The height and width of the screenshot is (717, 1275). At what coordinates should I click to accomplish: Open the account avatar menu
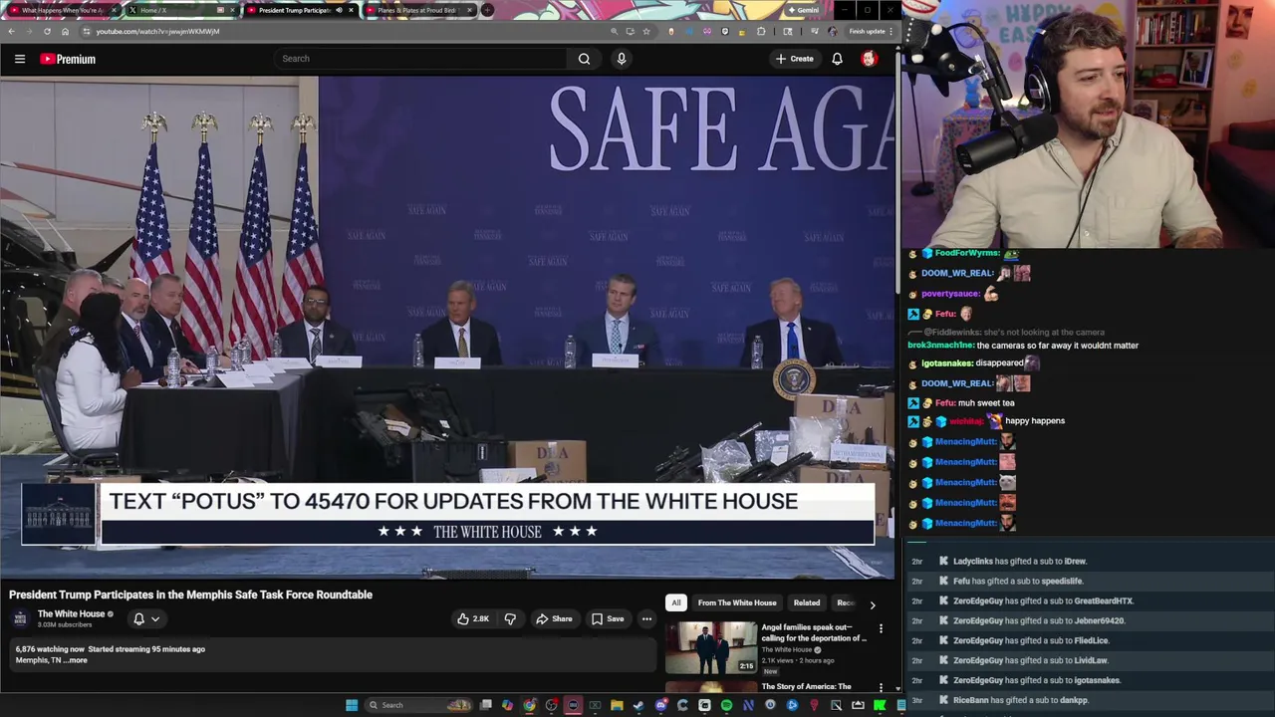tap(869, 59)
